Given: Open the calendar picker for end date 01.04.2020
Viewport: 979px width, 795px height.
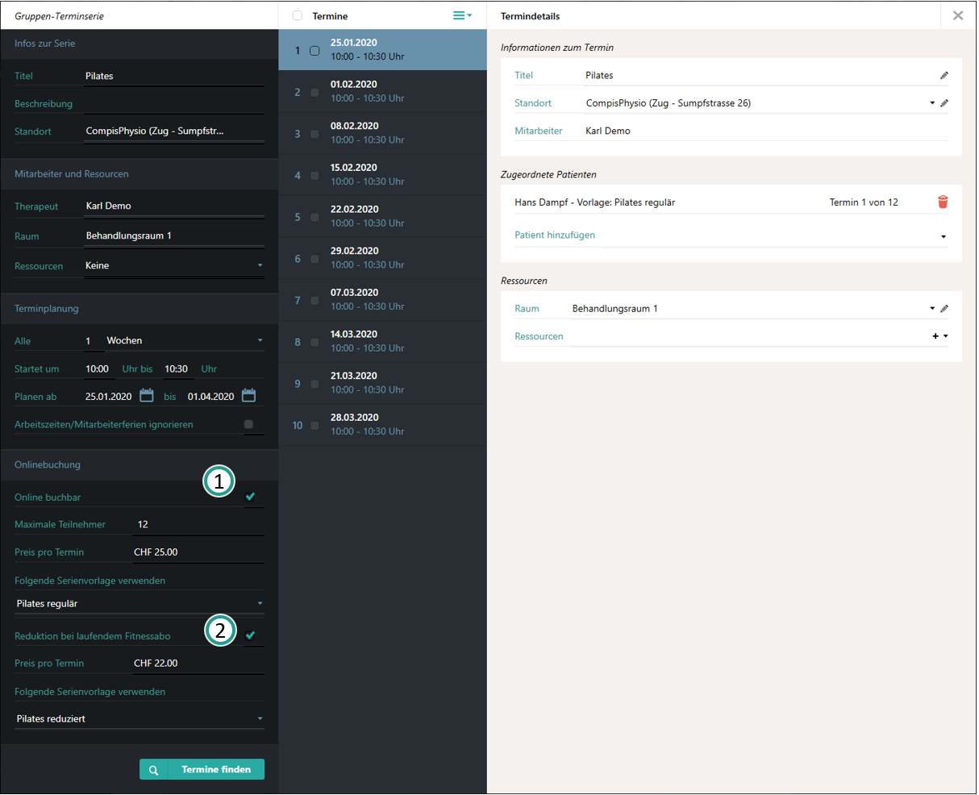Looking at the screenshot, I should (x=249, y=396).
